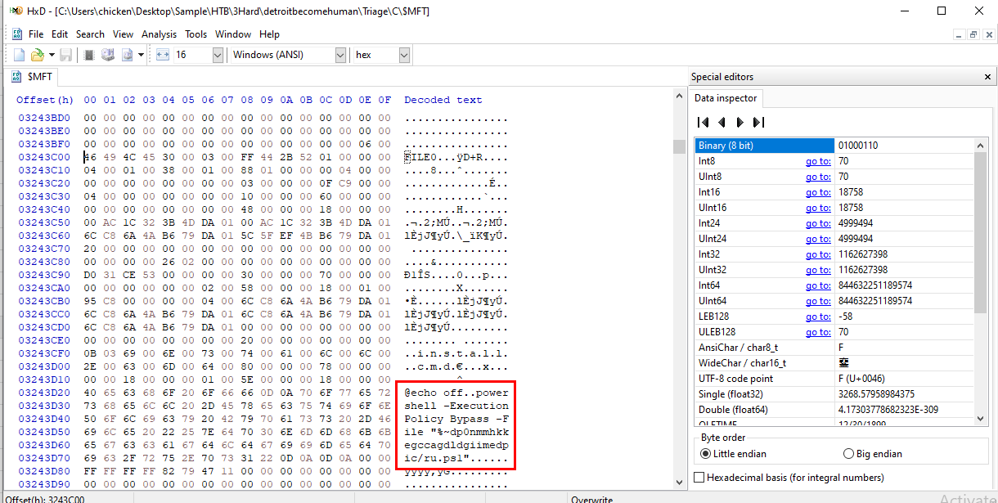The image size is (998, 503).
Task: Click decoded text 'FILE0...ÿD+R....'
Action: pos(456,156)
